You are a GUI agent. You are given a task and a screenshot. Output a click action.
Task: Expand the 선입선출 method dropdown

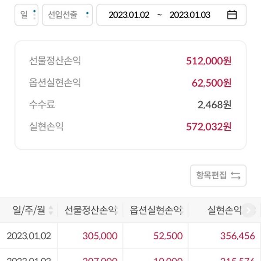(67, 15)
